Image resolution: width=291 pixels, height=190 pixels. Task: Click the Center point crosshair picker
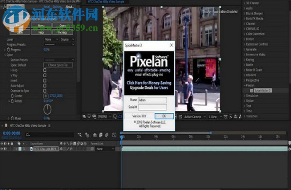tap(46, 96)
